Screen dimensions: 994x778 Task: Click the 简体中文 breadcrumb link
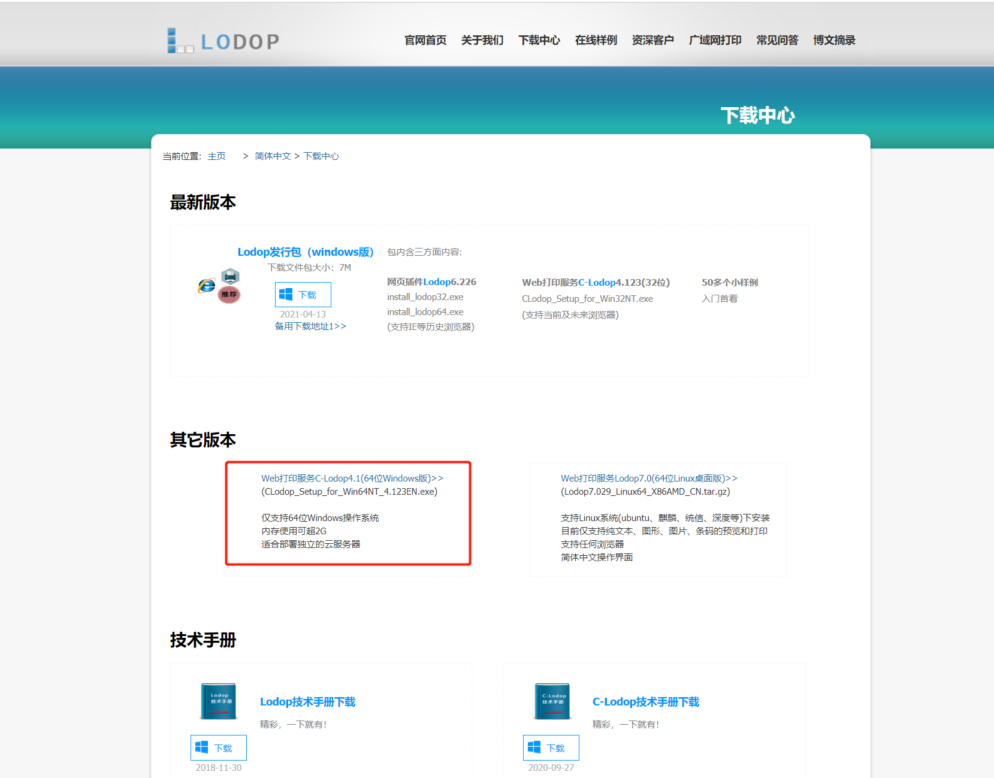click(273, 156)
